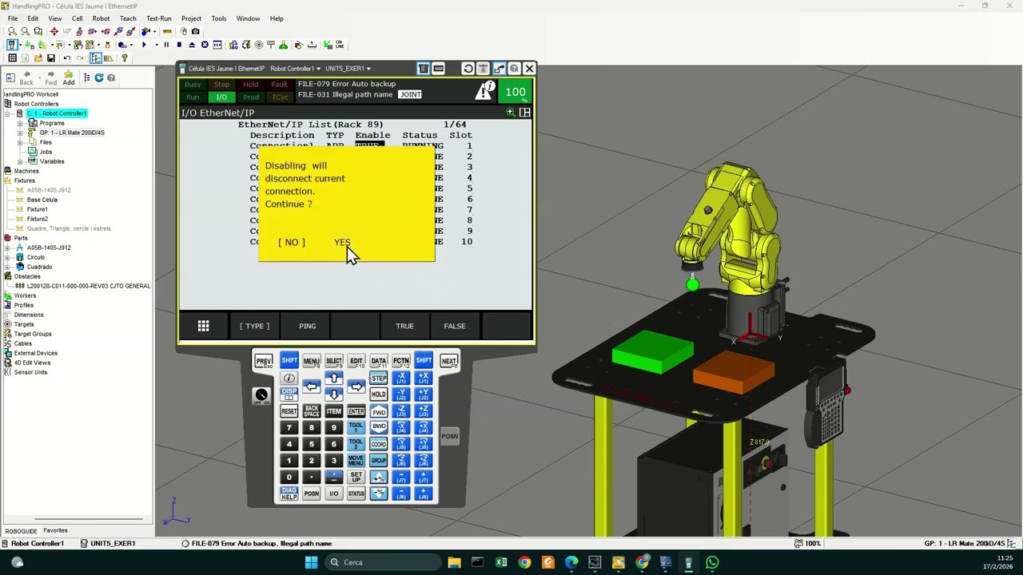
Task: Click the stop square toolbar icon
Action: click(x=179, y=45)
